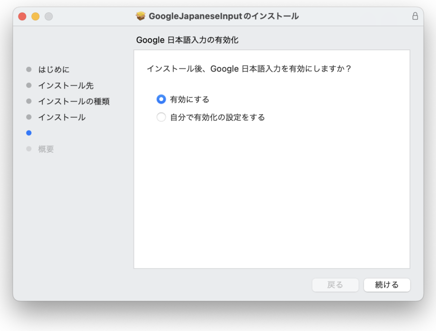The height and width of the screenshot is (331, 436).
Task: Click the GoogleJapaneseInput のインストール window title
Action: point(223,16)
